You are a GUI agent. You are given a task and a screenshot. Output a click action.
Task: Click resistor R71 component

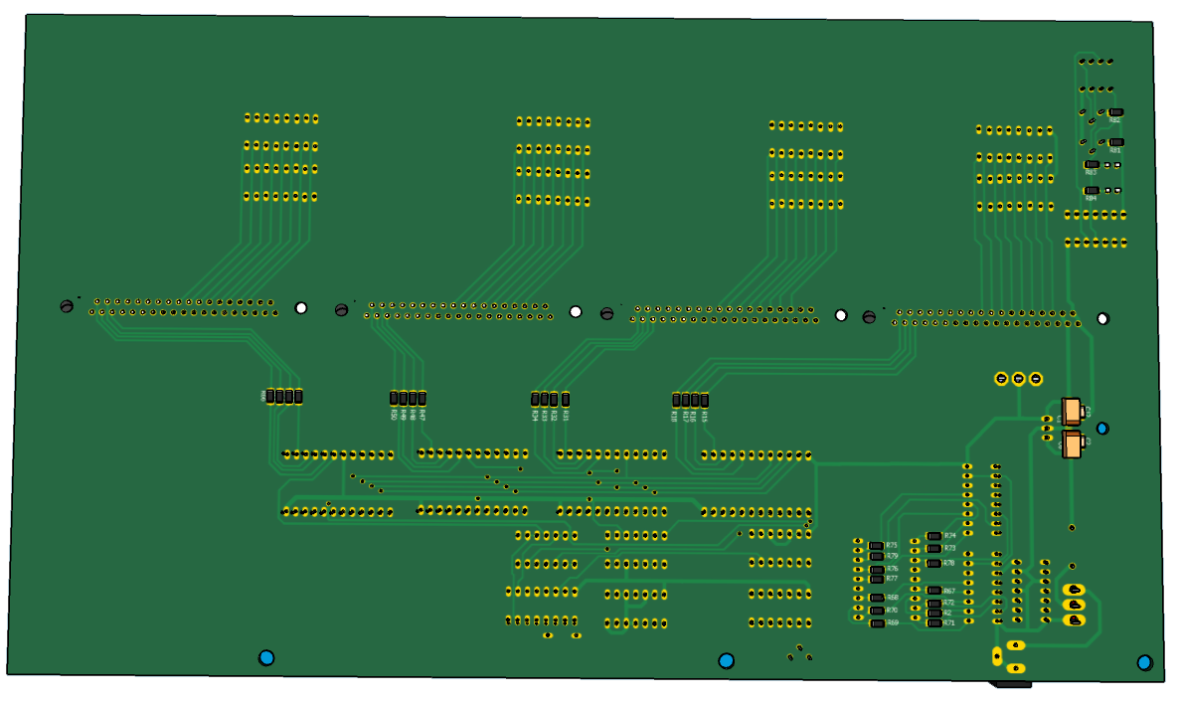point(933,622)
